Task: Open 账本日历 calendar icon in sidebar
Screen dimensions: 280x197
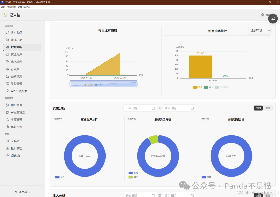Action: [x=7, y=40]
